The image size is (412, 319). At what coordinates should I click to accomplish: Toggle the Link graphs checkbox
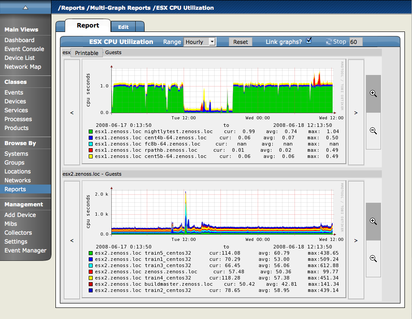309,41
